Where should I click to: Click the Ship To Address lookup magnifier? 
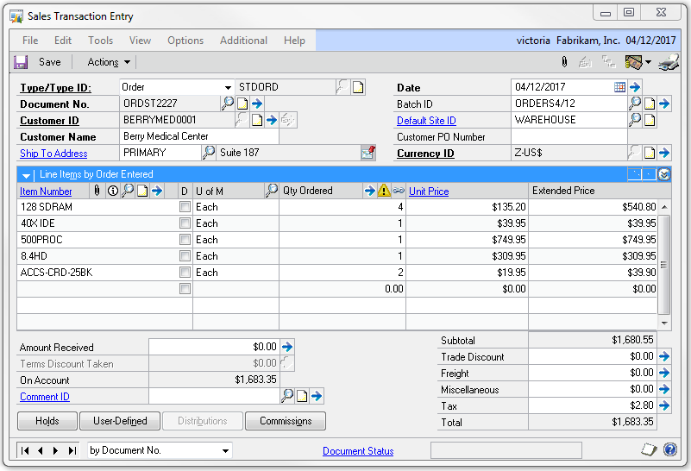click(209, 153)
